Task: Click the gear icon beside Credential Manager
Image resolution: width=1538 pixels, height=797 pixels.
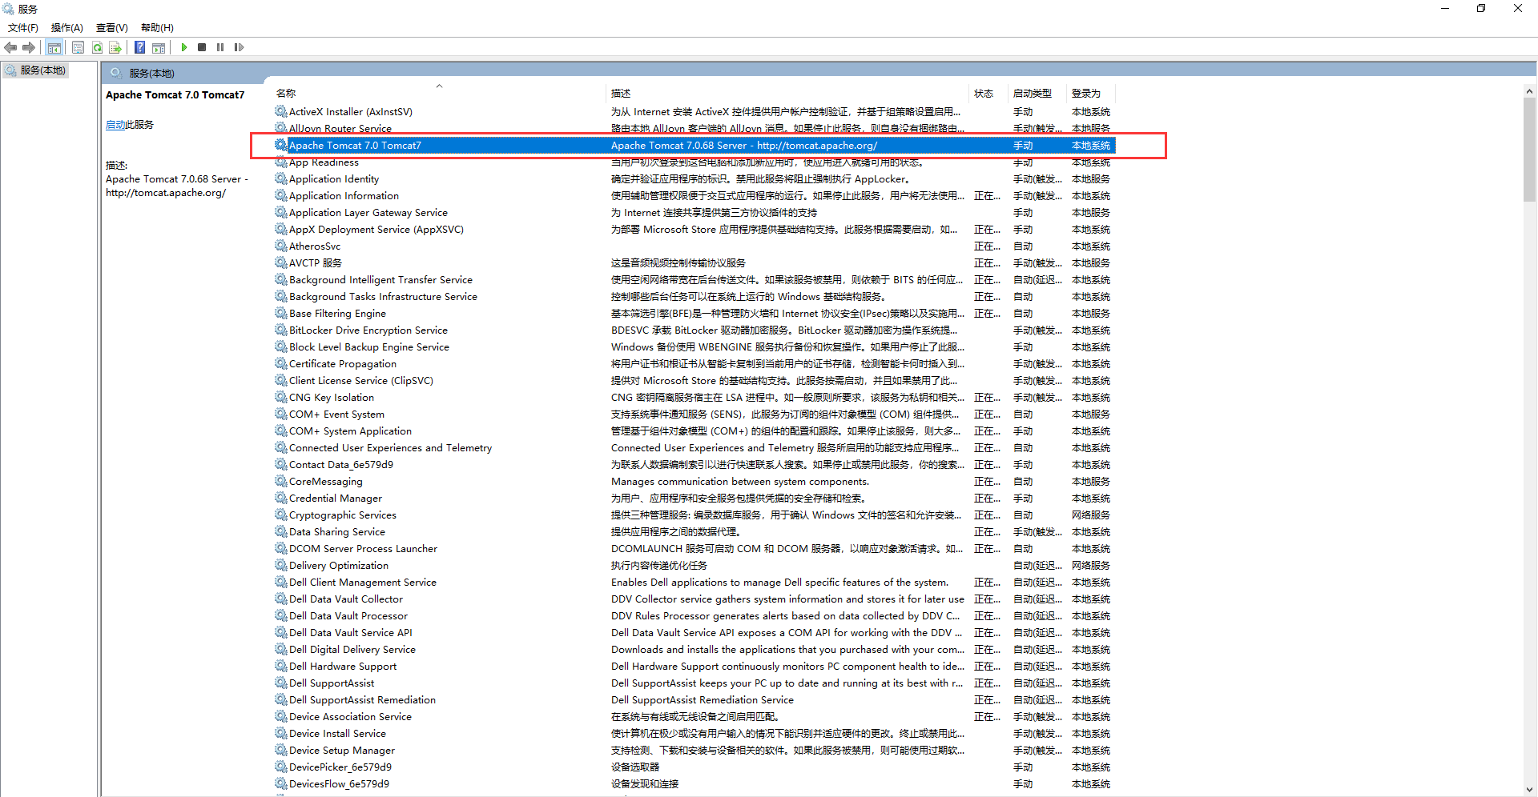Action: (281, 498)
